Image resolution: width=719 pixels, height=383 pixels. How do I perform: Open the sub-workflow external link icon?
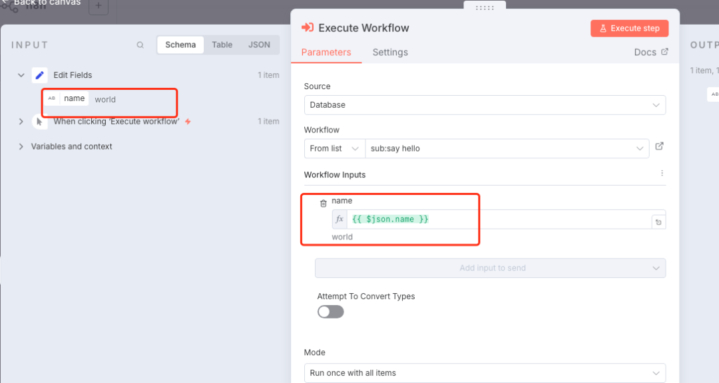coord(659,146)
